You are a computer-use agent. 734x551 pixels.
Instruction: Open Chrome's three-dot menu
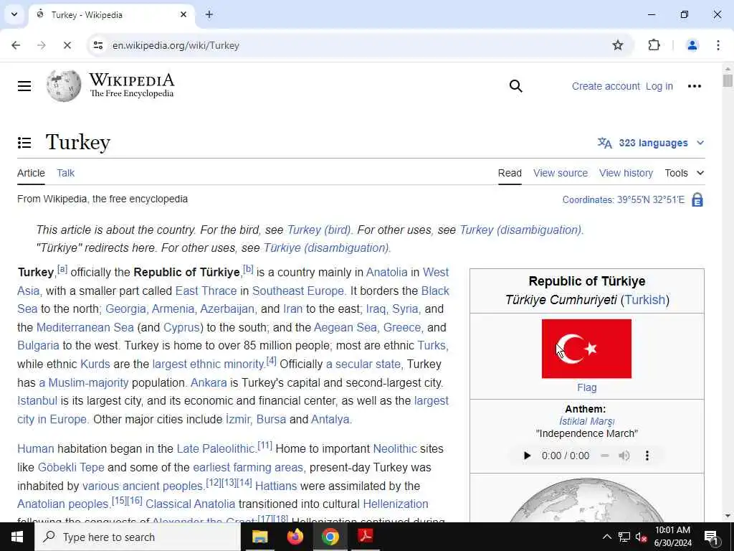coord(718,45)
